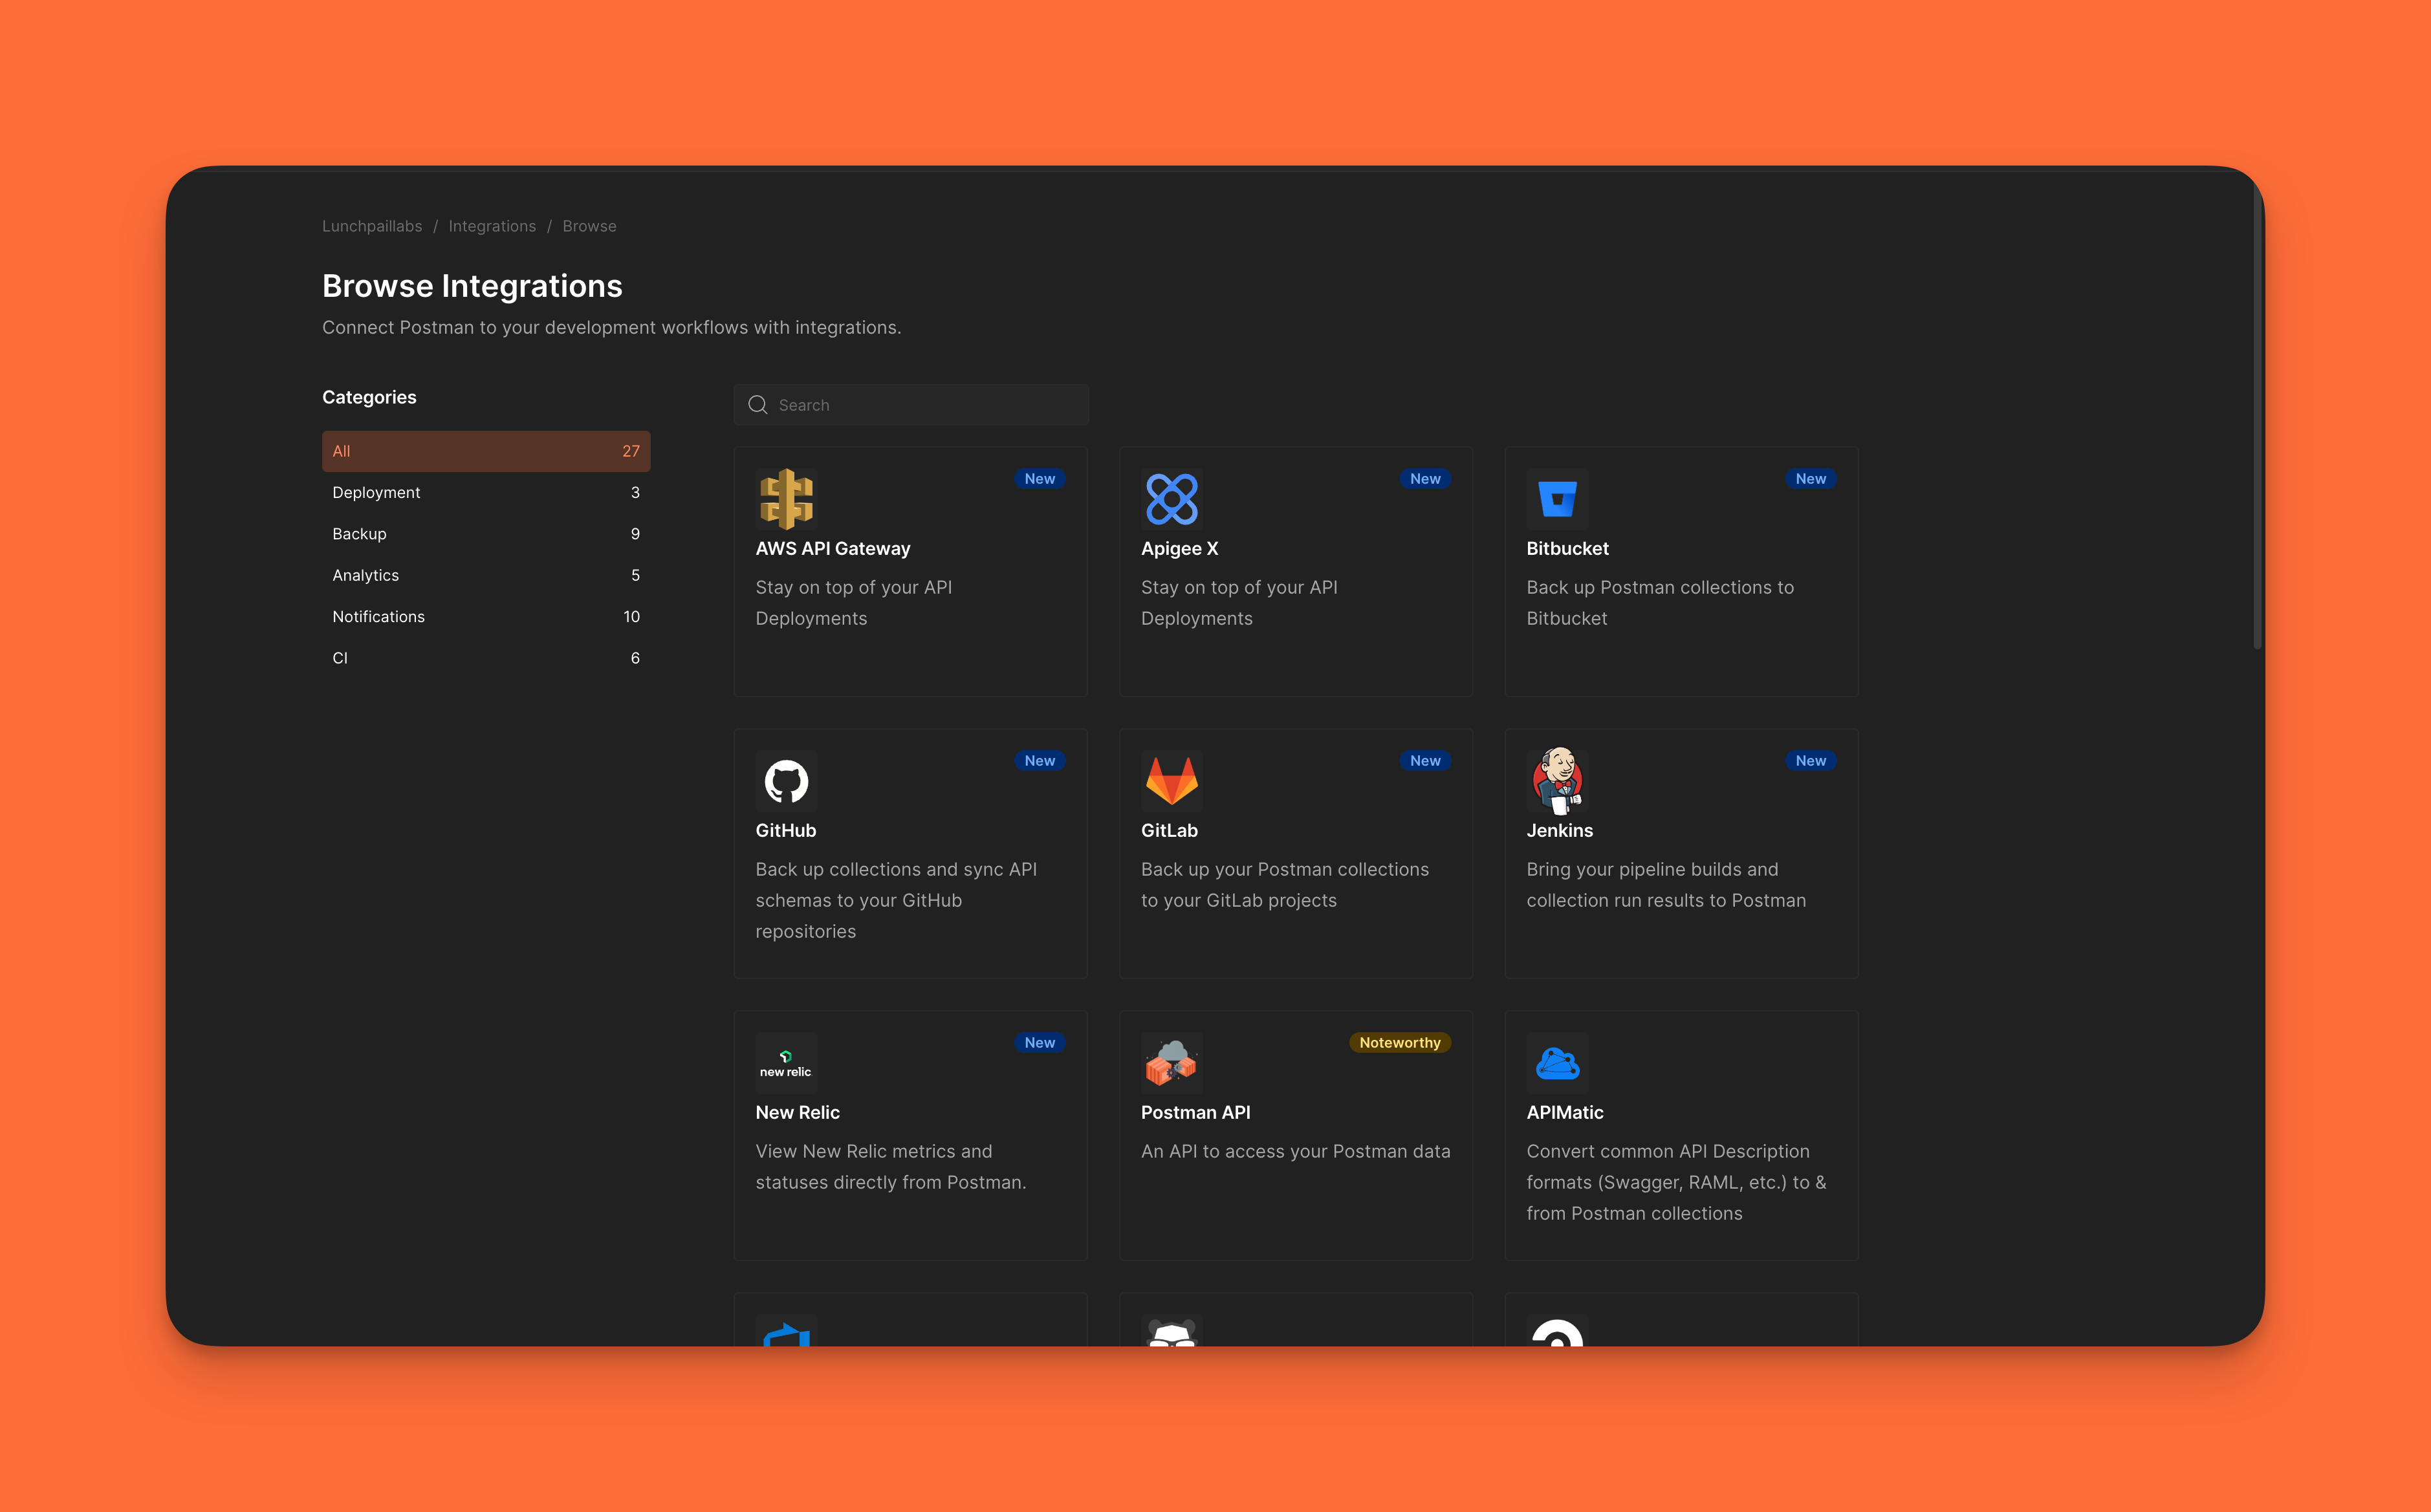Click the Apigee X logo icon

[1171, 498]
